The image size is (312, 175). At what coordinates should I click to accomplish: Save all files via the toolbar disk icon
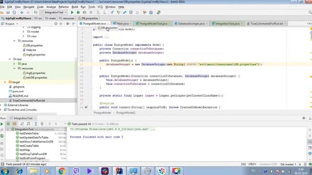8,13
